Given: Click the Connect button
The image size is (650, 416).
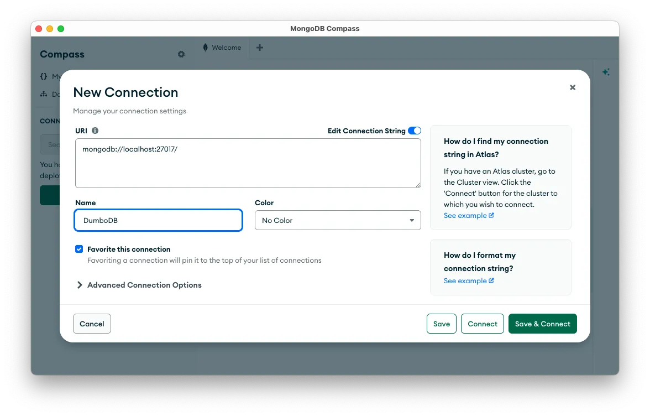Looking at the screenshot, I should click(x=483, y=324).
